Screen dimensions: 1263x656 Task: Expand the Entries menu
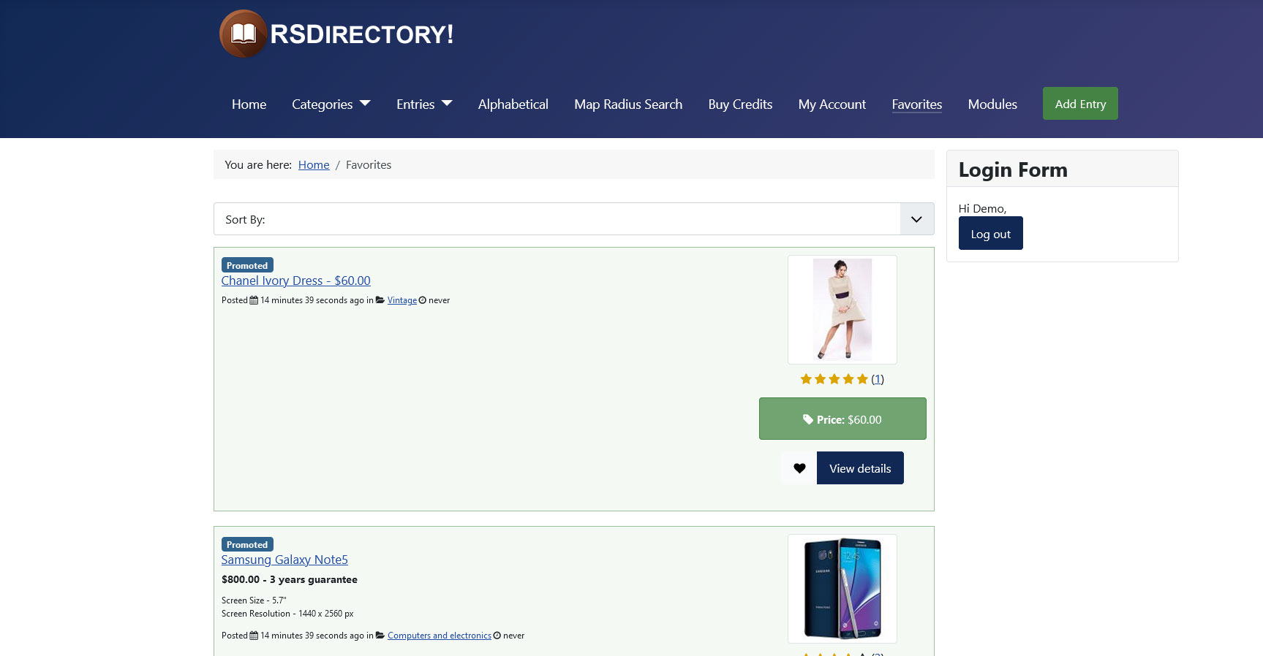point(424,104)
